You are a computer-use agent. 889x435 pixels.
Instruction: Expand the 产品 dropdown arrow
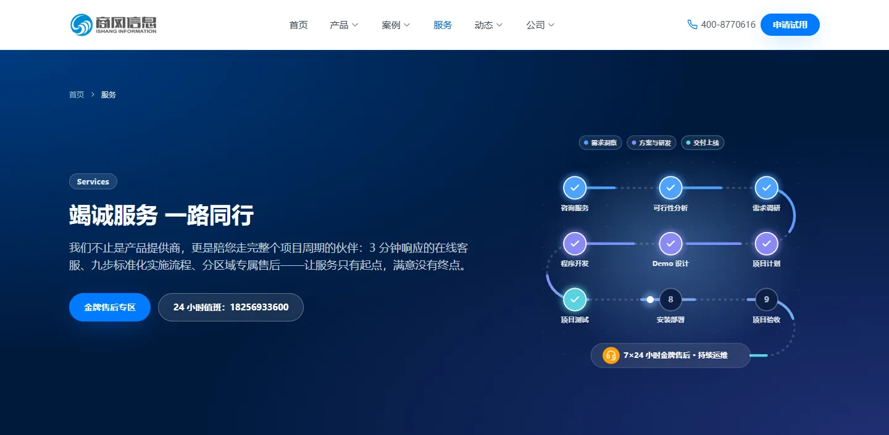(355, 25)
